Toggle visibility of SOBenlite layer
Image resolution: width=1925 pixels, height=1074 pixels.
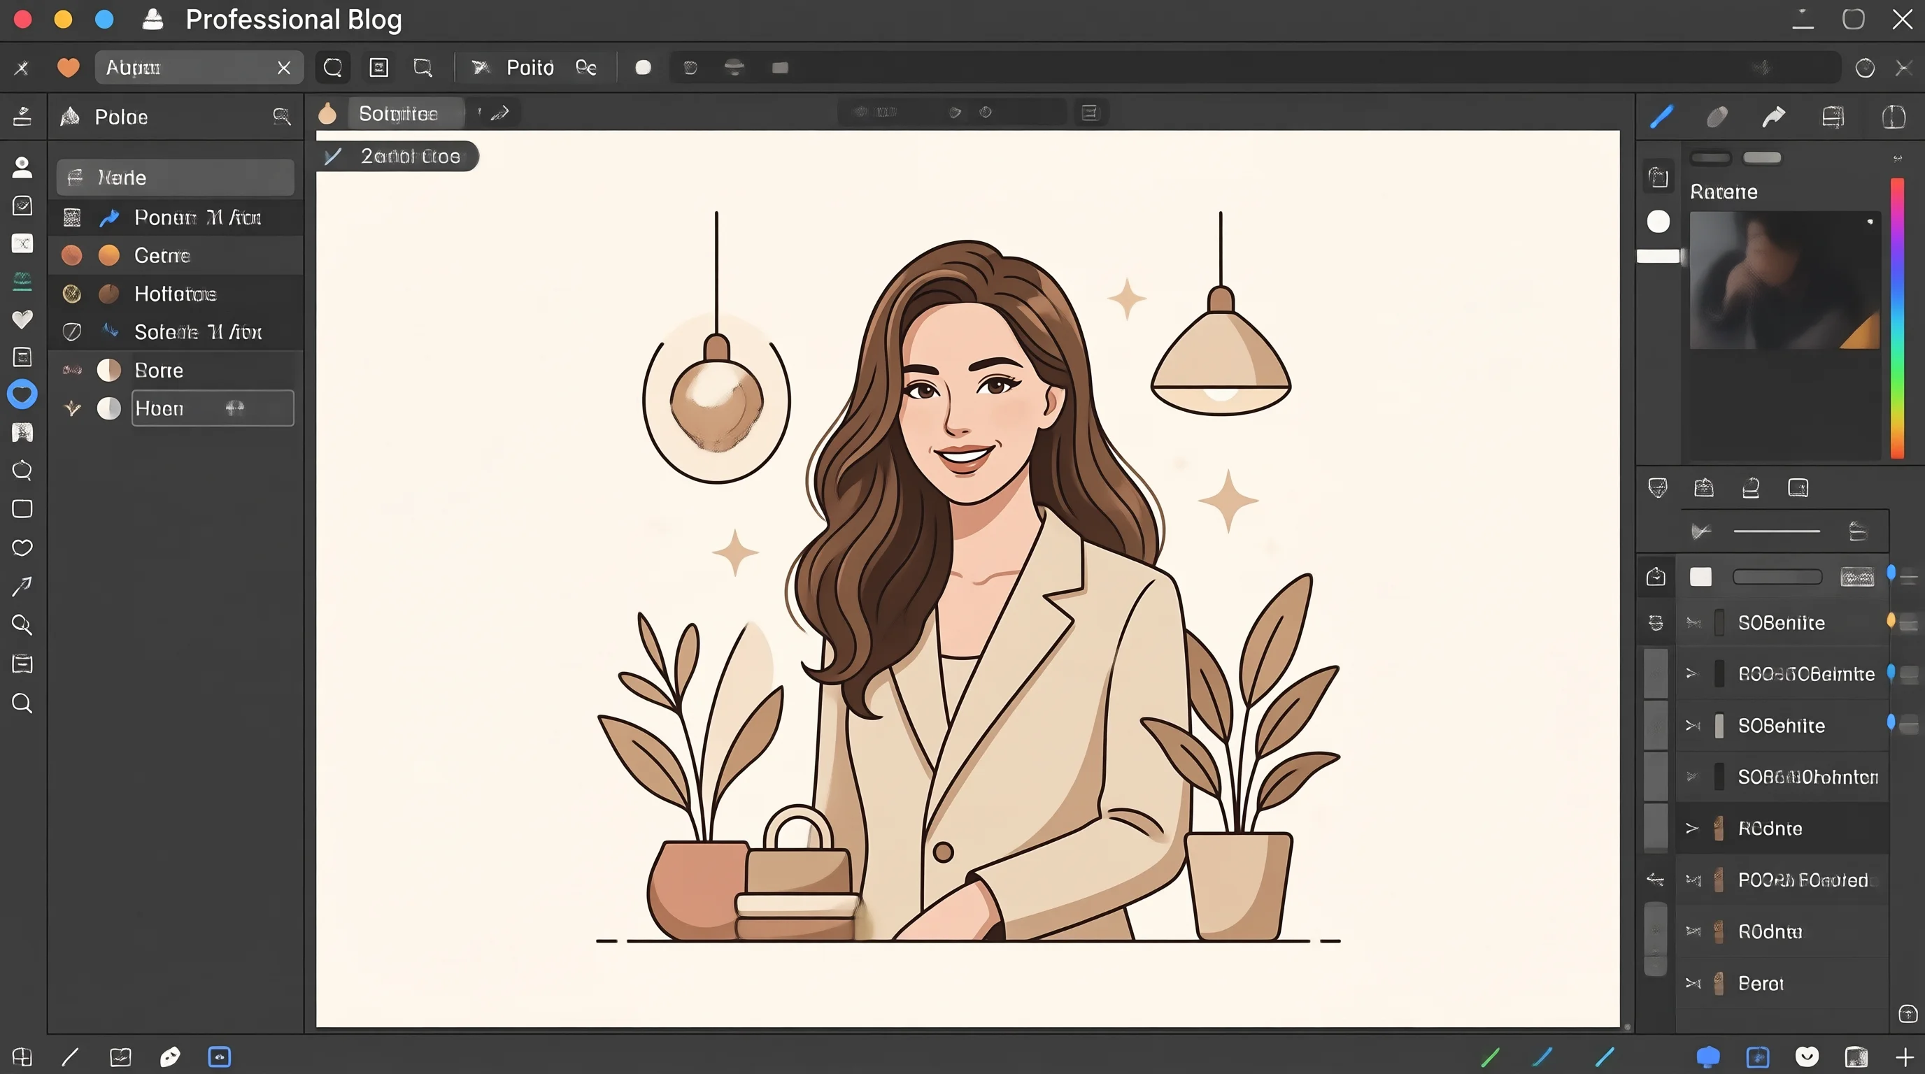(x=1693, y=622)
